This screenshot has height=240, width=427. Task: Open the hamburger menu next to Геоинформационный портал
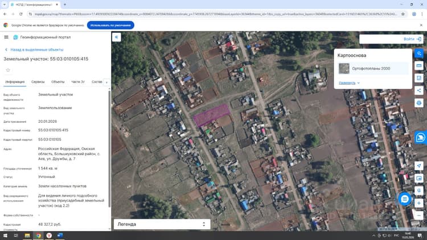point(6,37)
